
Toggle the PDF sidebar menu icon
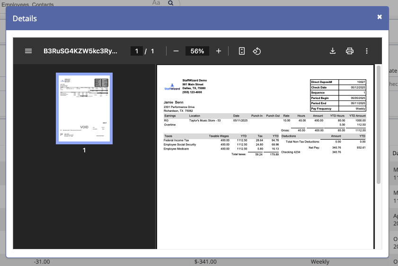click(x=28, y=51)
